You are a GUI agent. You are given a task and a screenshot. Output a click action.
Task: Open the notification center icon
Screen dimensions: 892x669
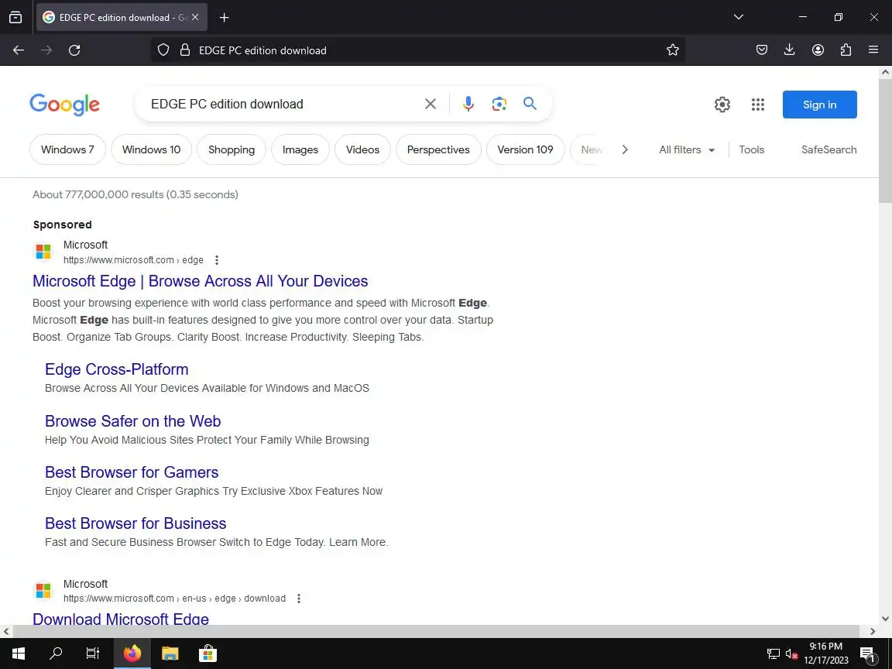tap(867, 654)
